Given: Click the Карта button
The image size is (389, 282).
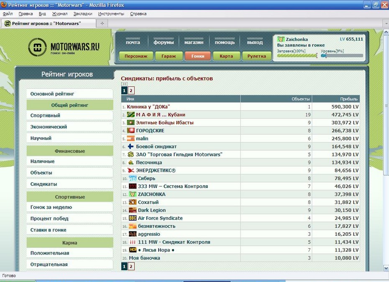Looking at the screenshot, I should point(226,56).
